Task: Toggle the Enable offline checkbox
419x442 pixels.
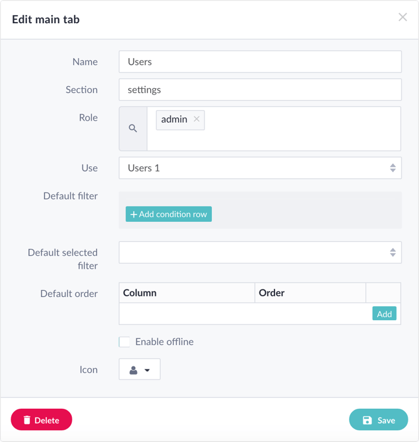Action: point(124,342)
